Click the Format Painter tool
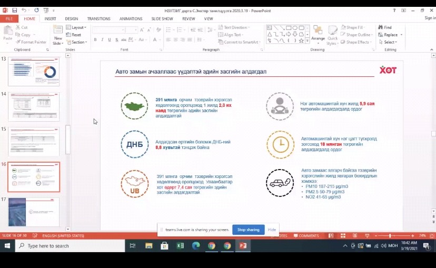Viewport: 436px width, 268px height. click(x=33, y=42)
